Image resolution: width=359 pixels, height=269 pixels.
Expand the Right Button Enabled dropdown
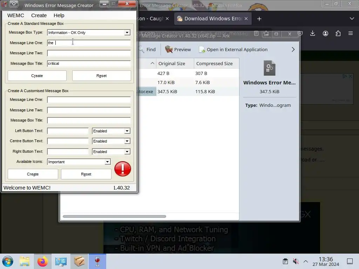[127, 151]
